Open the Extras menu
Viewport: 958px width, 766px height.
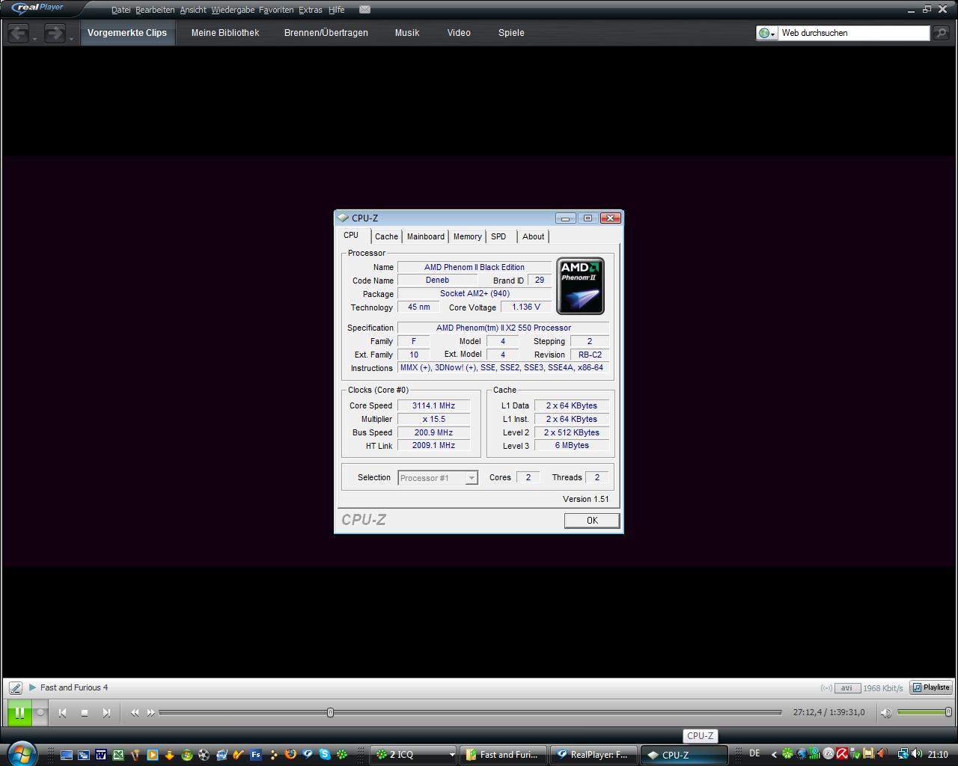coord(310,10)
